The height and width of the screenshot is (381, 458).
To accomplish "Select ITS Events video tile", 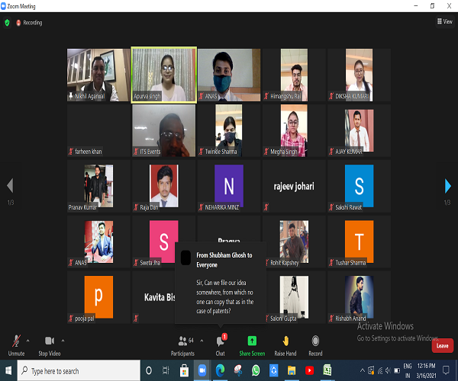I will [x=164, y=130].
